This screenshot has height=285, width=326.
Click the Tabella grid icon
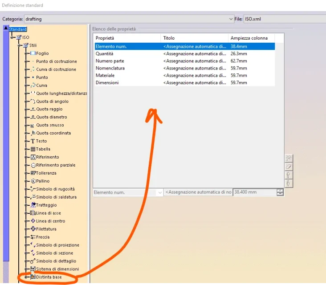[x=33, y=149]
